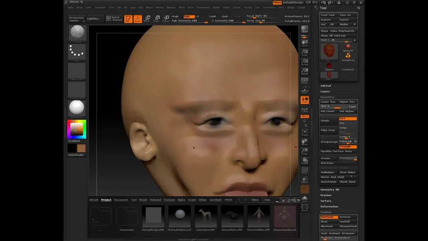Click the Higher Res button
The width and height of the screenshot is (428, 241).
[348, 102]
